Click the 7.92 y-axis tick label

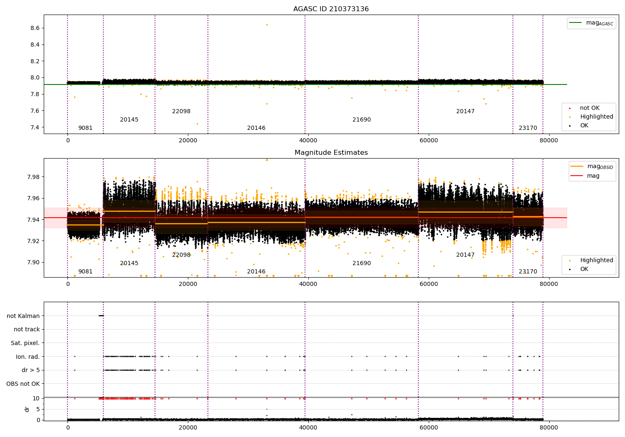click(x=33, y=241)
